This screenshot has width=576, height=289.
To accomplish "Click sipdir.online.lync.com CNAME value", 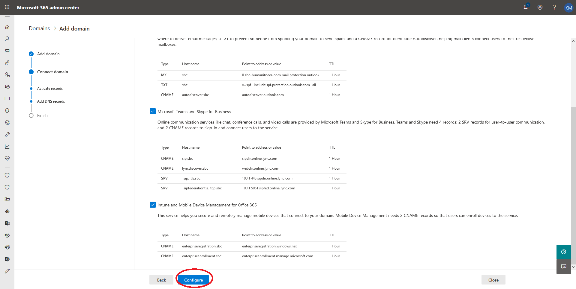I will (x=259, y=159).
